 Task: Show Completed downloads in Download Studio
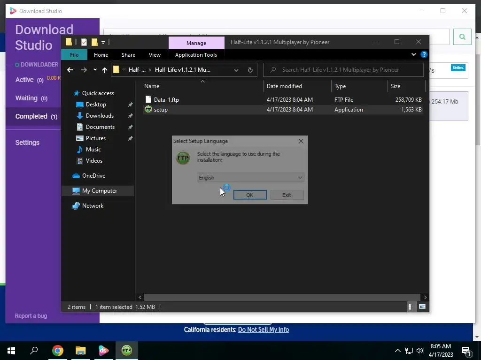(36, 116)
